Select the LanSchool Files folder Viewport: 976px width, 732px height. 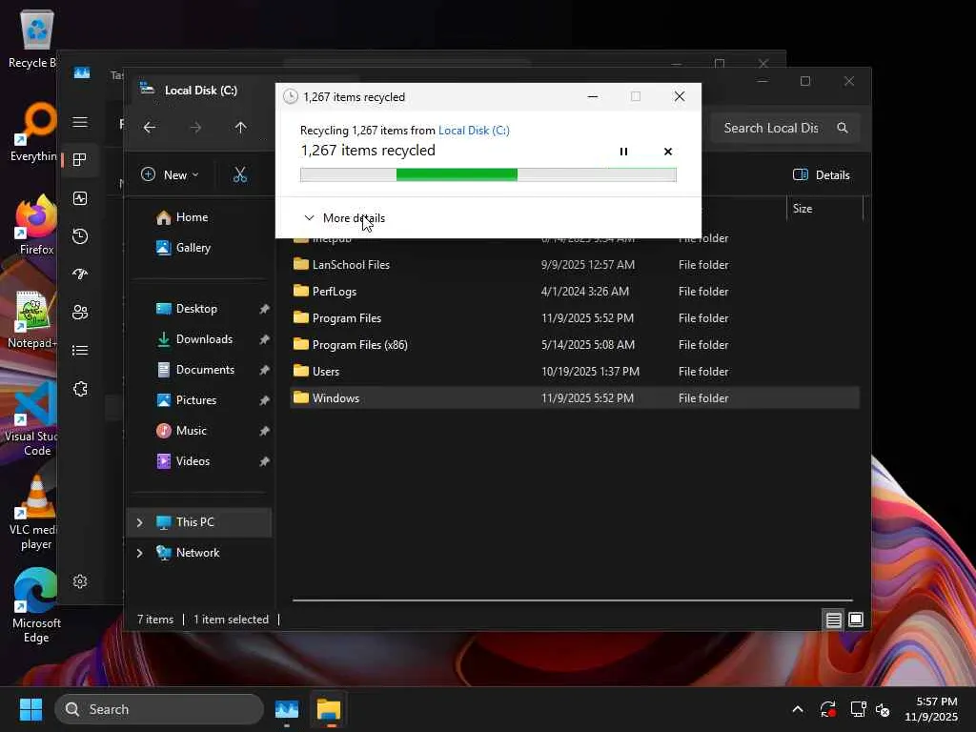click(x=575, y=265)
